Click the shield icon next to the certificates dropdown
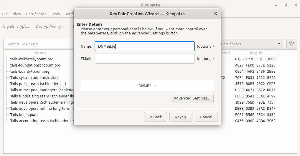 click(x=292, y=44)
